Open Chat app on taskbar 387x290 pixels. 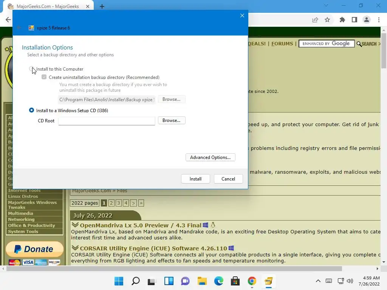pyautogui.click(x=185, y=281)
